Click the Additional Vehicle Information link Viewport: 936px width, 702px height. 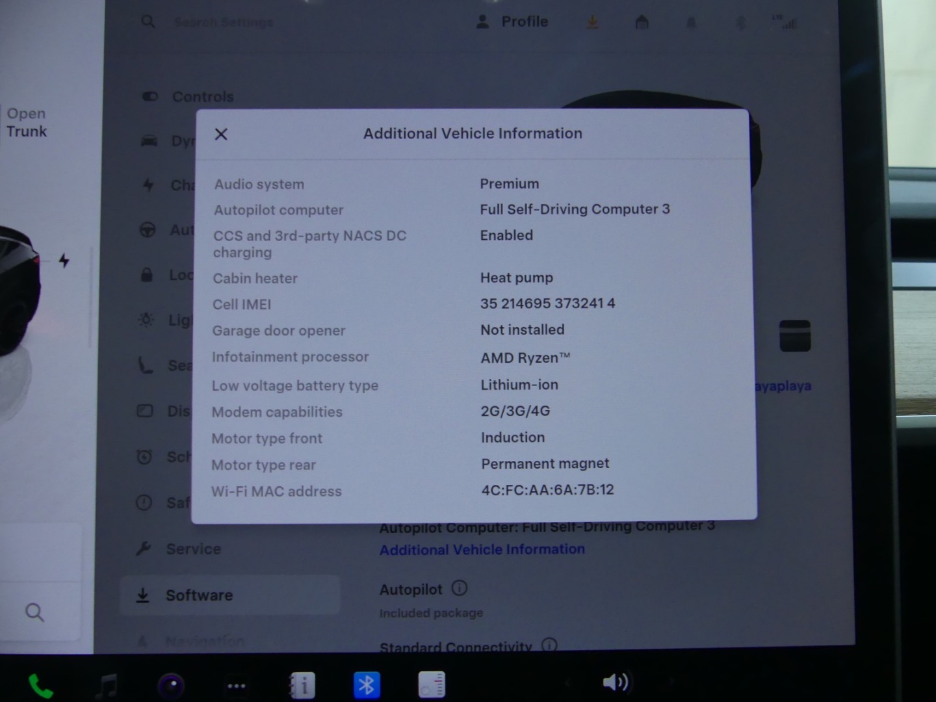click(x=482, y=550)
